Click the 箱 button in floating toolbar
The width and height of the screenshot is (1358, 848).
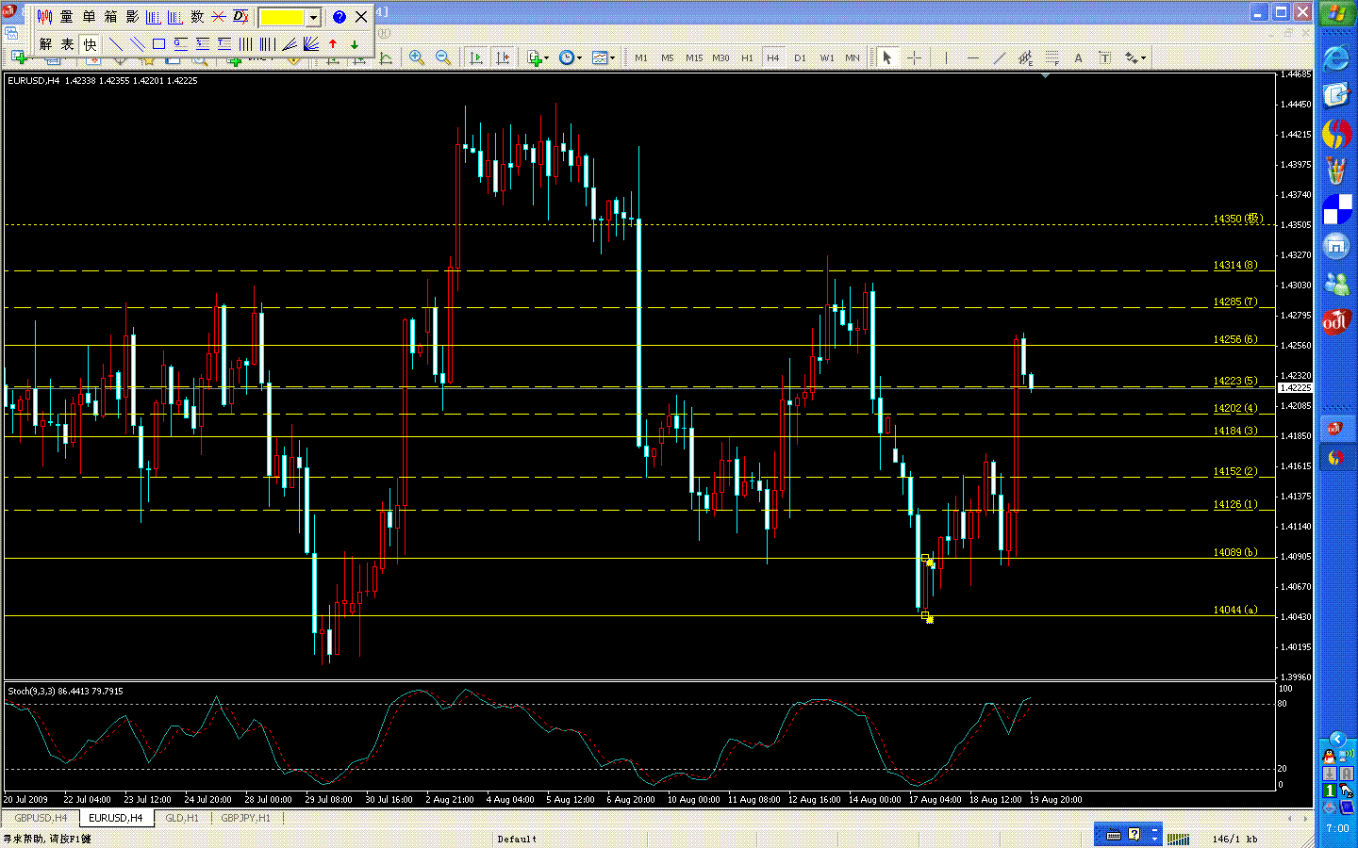pyautogui.click(x=110, y=17)
